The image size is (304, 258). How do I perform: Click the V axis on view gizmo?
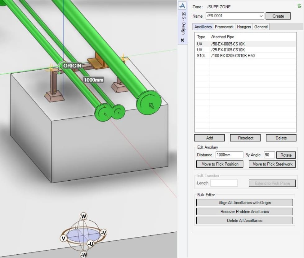64,238
